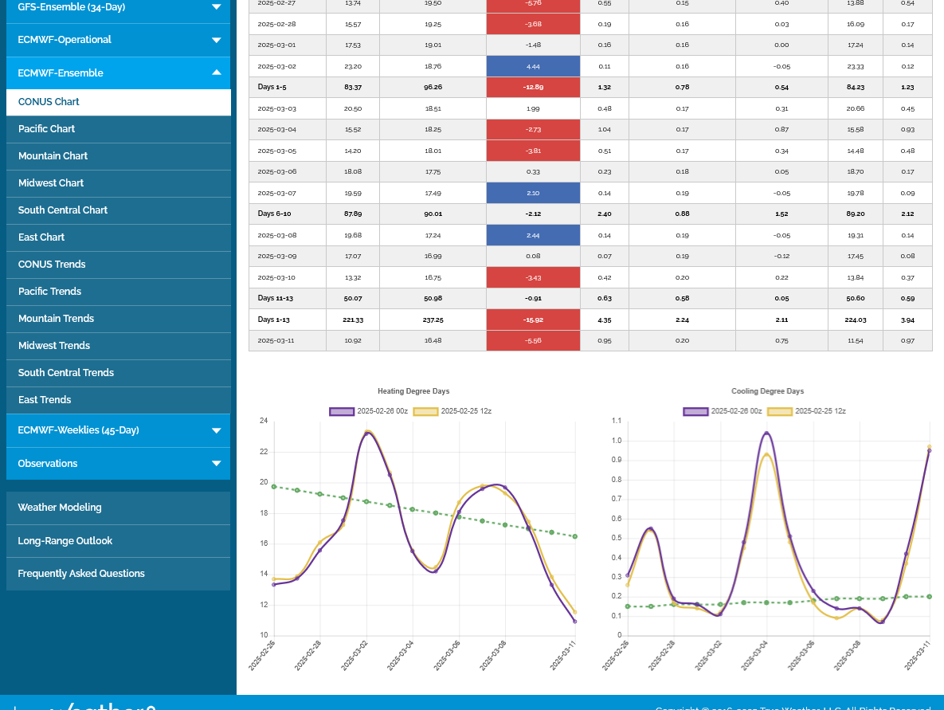
Task: Expand the ECMWF-Weeklies (45-Day) section
Action: pyautogui.click(x=118, y=430)
